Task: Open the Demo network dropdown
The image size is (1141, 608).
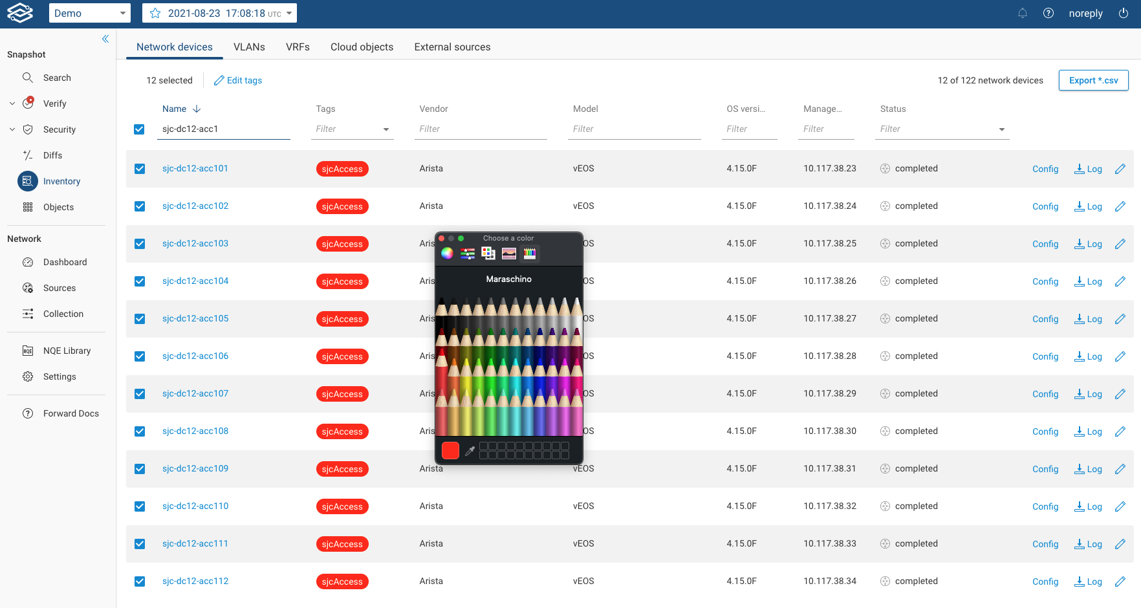Action: [x=89, y=14]
